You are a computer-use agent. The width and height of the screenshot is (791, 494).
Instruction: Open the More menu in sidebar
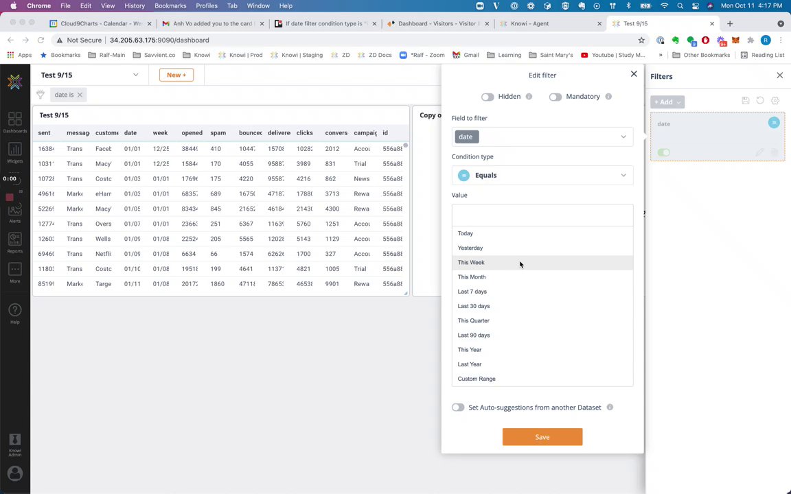click(x=14, y=272)
